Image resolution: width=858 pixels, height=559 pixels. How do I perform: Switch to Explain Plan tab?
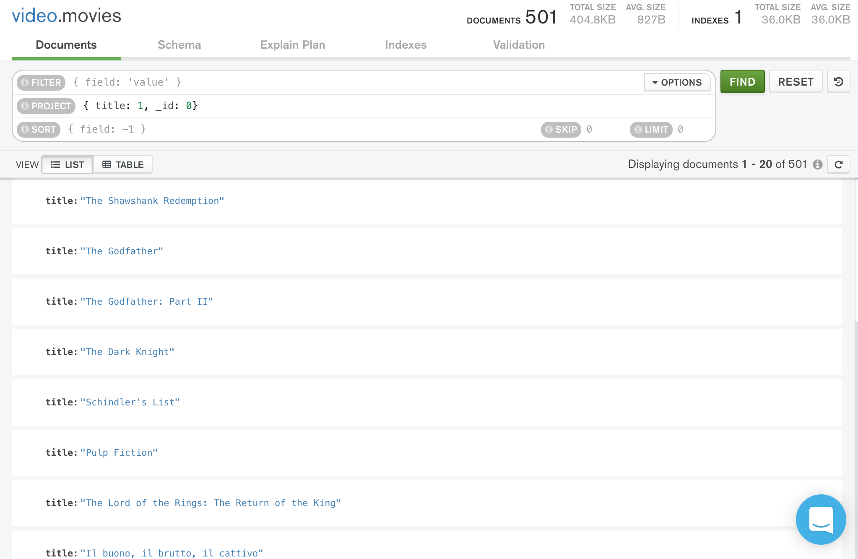(x=293, y=45)
